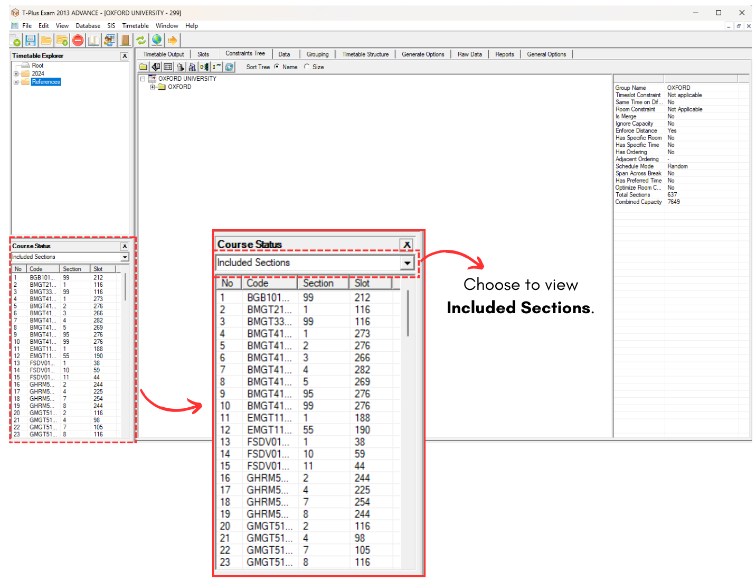Select the Root item in Timetable Explorer
Screen dimensions: 756x581
[x=37, y=66]
